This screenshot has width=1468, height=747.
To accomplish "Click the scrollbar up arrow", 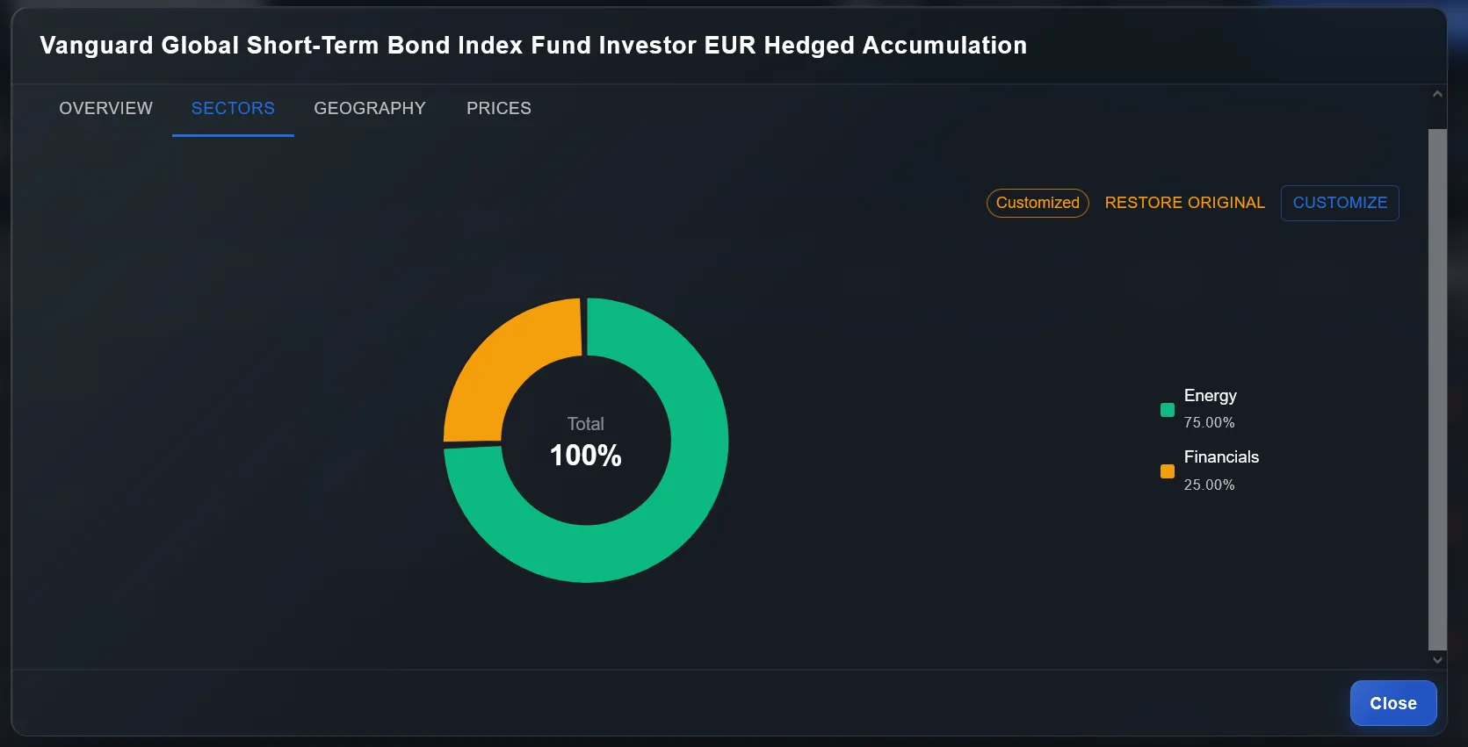I will pyautogui.click(x=1437, y=91).
